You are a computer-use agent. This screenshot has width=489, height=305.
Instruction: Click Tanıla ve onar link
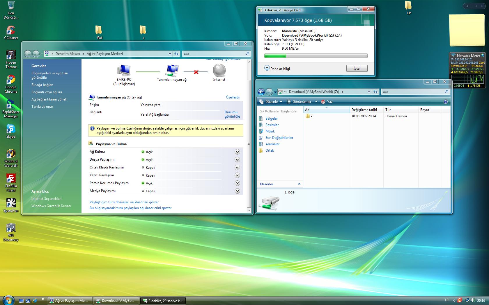tap(42, 107)
